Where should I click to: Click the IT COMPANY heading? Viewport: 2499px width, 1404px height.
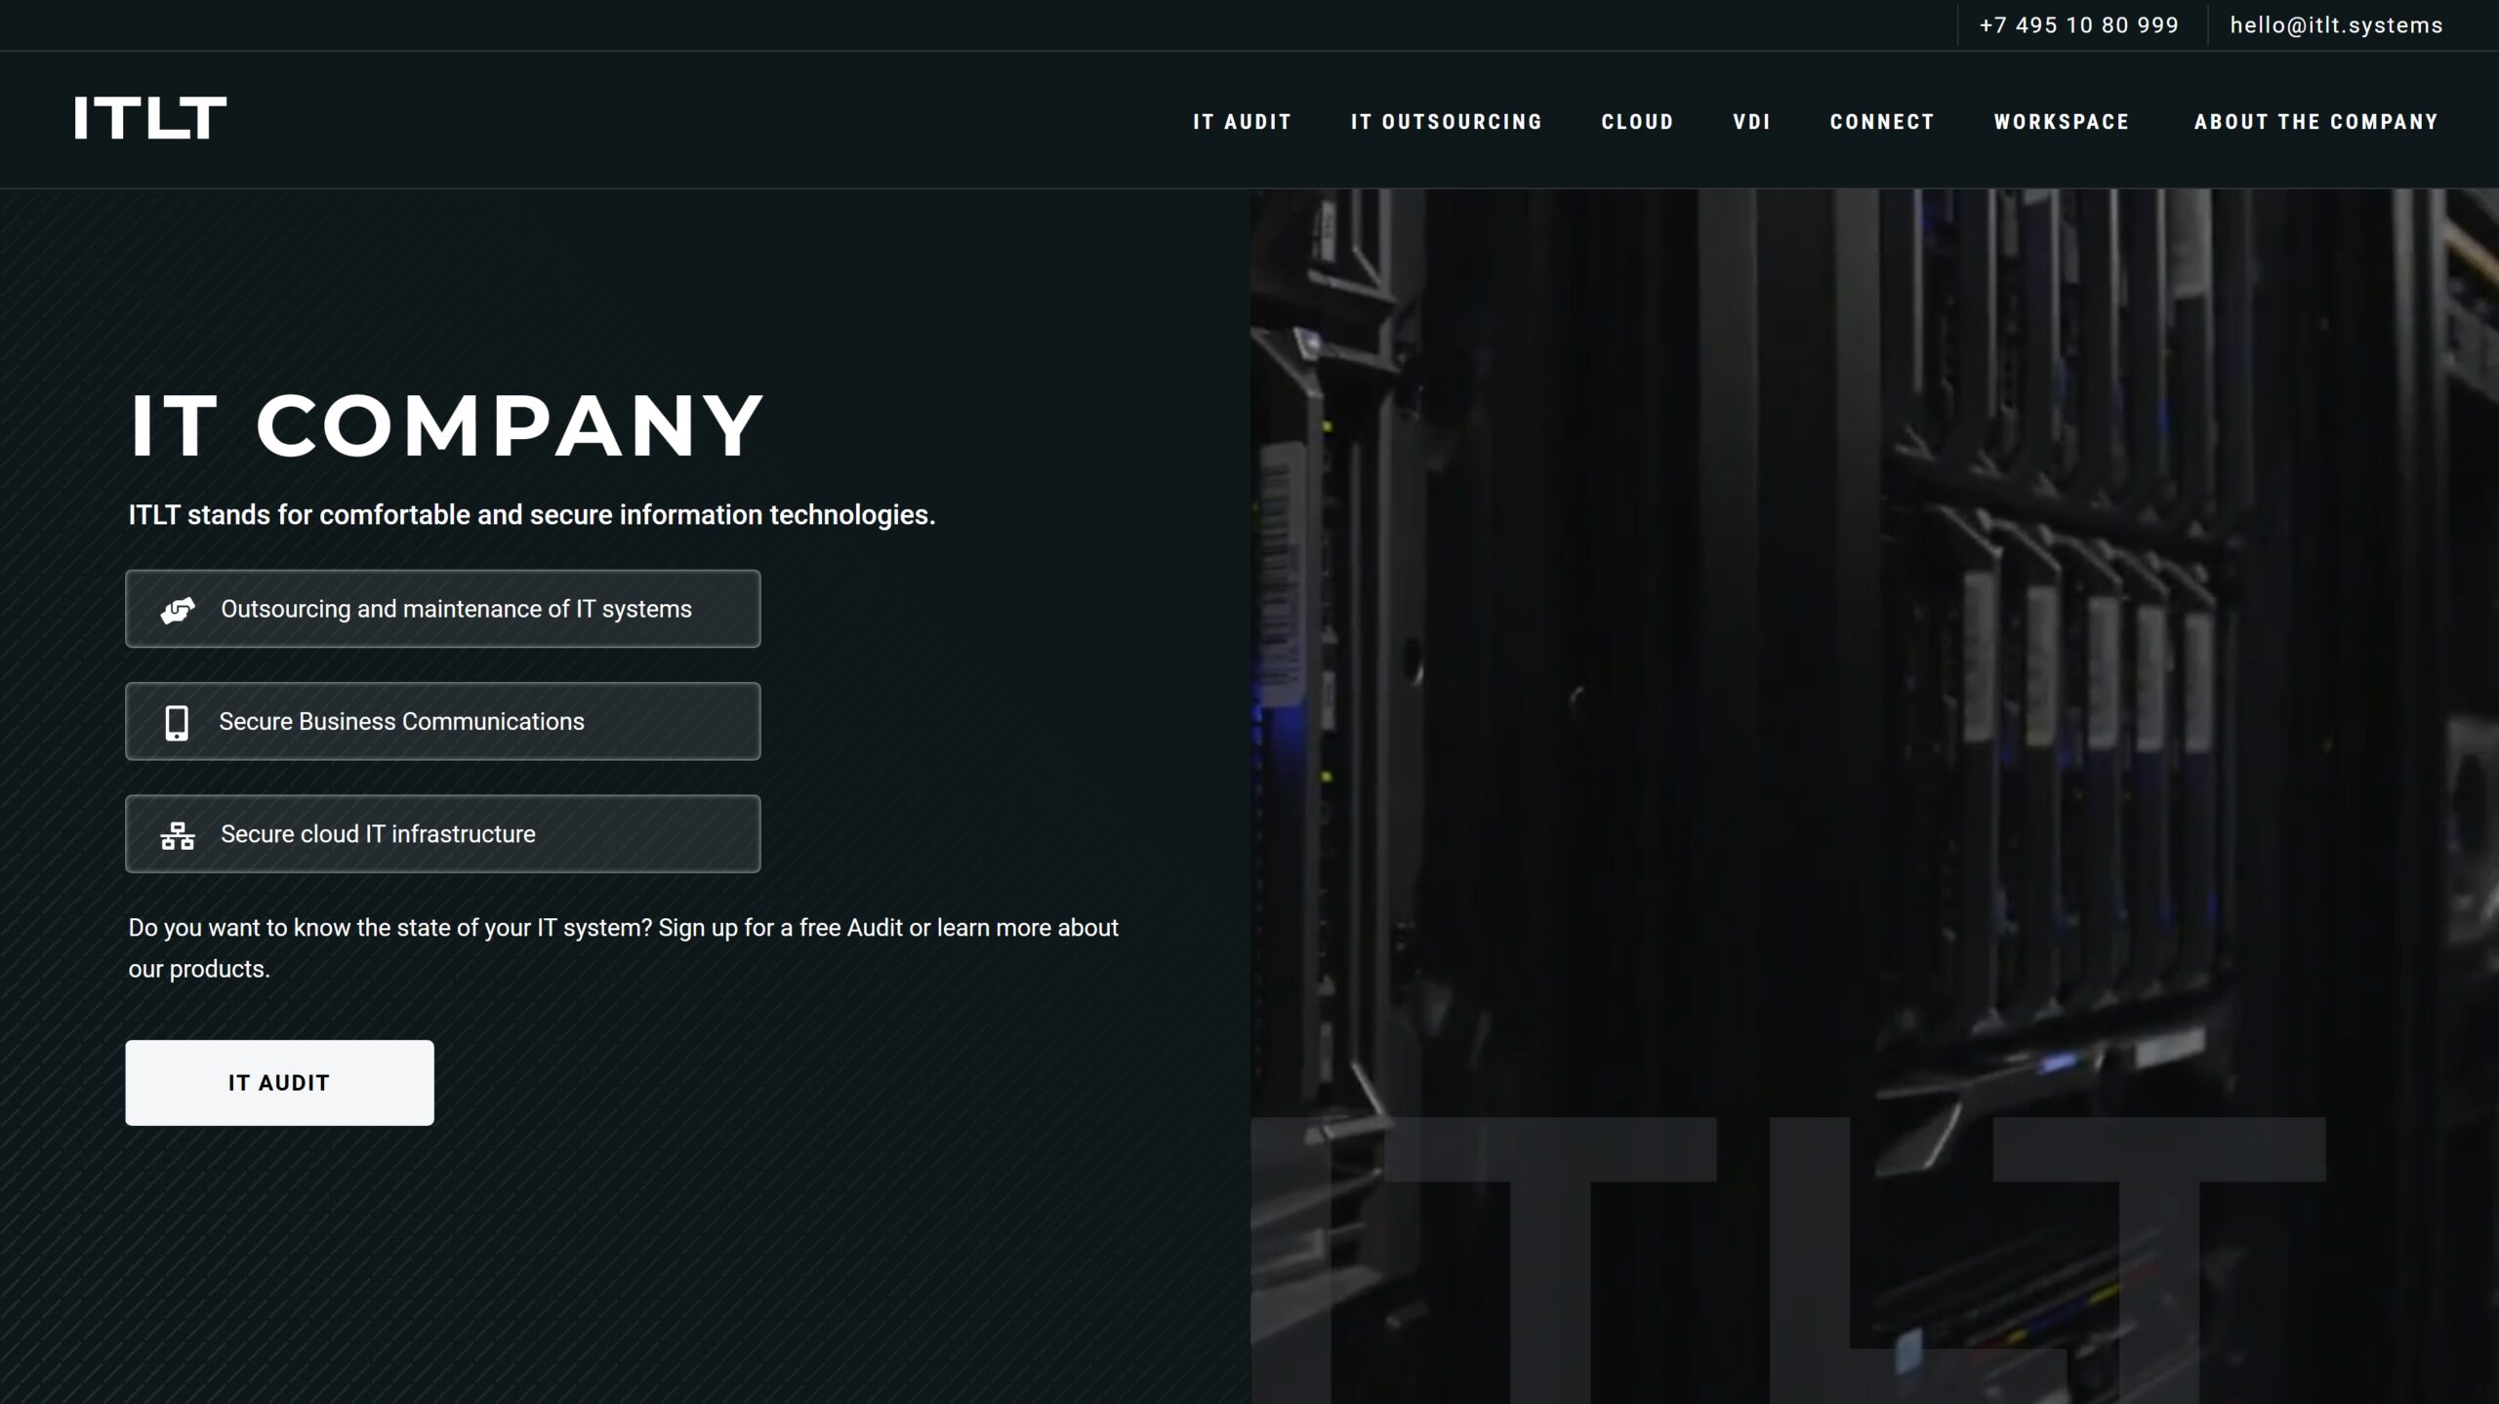click(446, 424)
